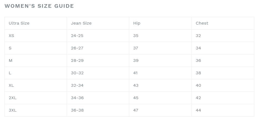This screenshot has width=259, height=121.
Task: Click the L size row label
Action: tap(10, 73)
